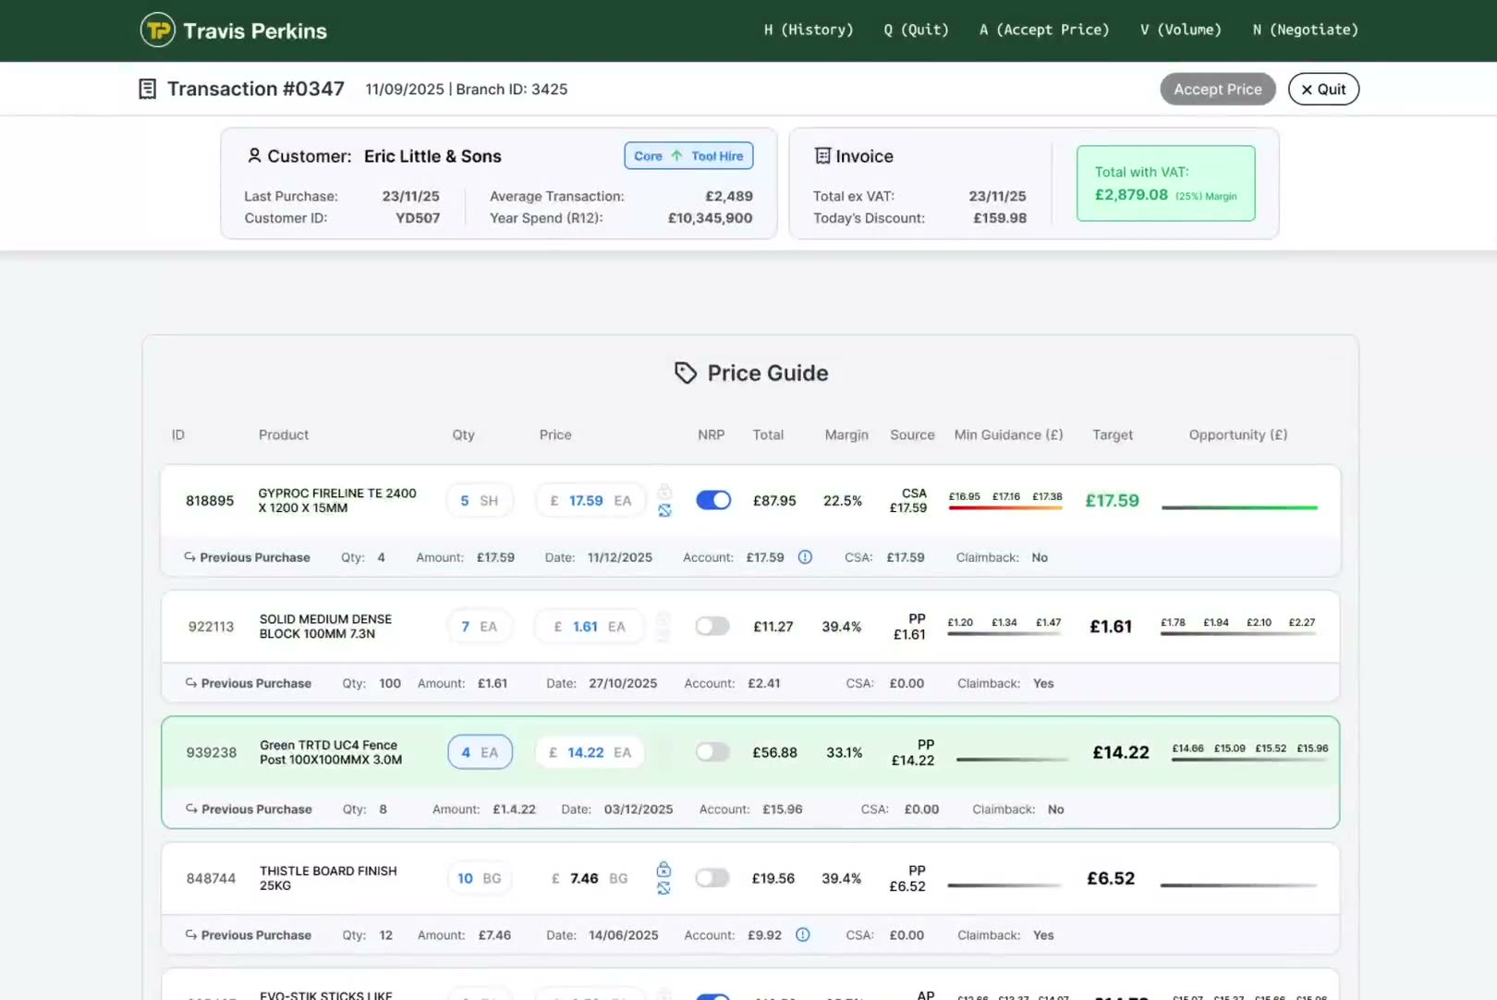
Task: Click info icon next to Account £9.92
Action: tap(803, 934)
